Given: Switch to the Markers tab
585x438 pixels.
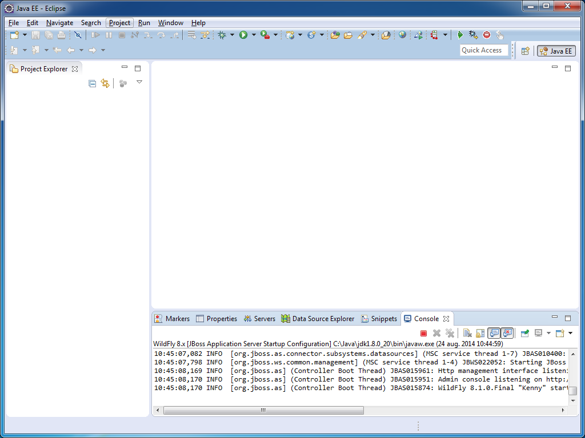Looking at the screenshot, I should coord(173,319).
